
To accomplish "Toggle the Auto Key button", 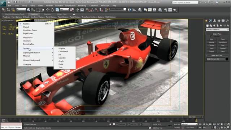I will click(x=177, y=124).
